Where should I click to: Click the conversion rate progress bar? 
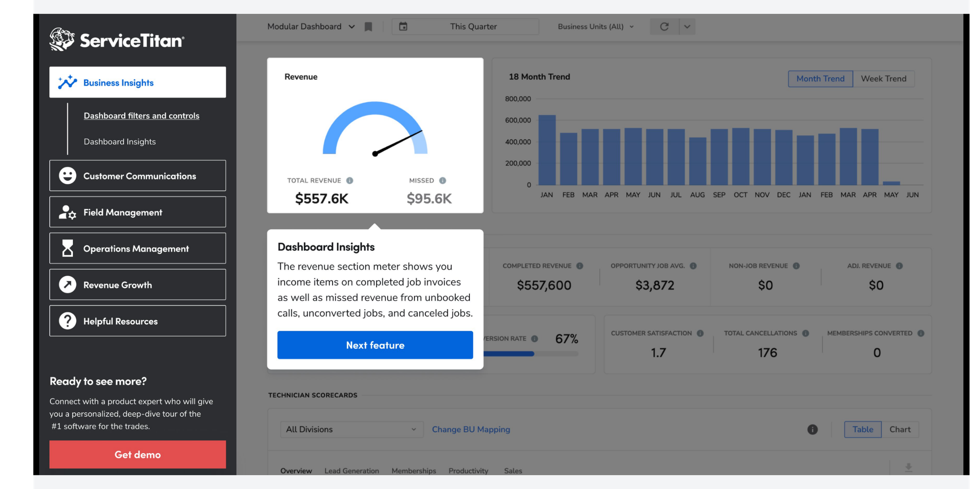[x=531, y=354]
